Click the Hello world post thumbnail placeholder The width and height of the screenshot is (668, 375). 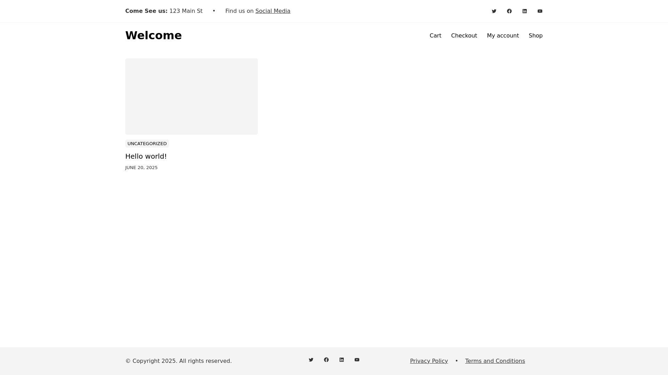click(191, 97)
